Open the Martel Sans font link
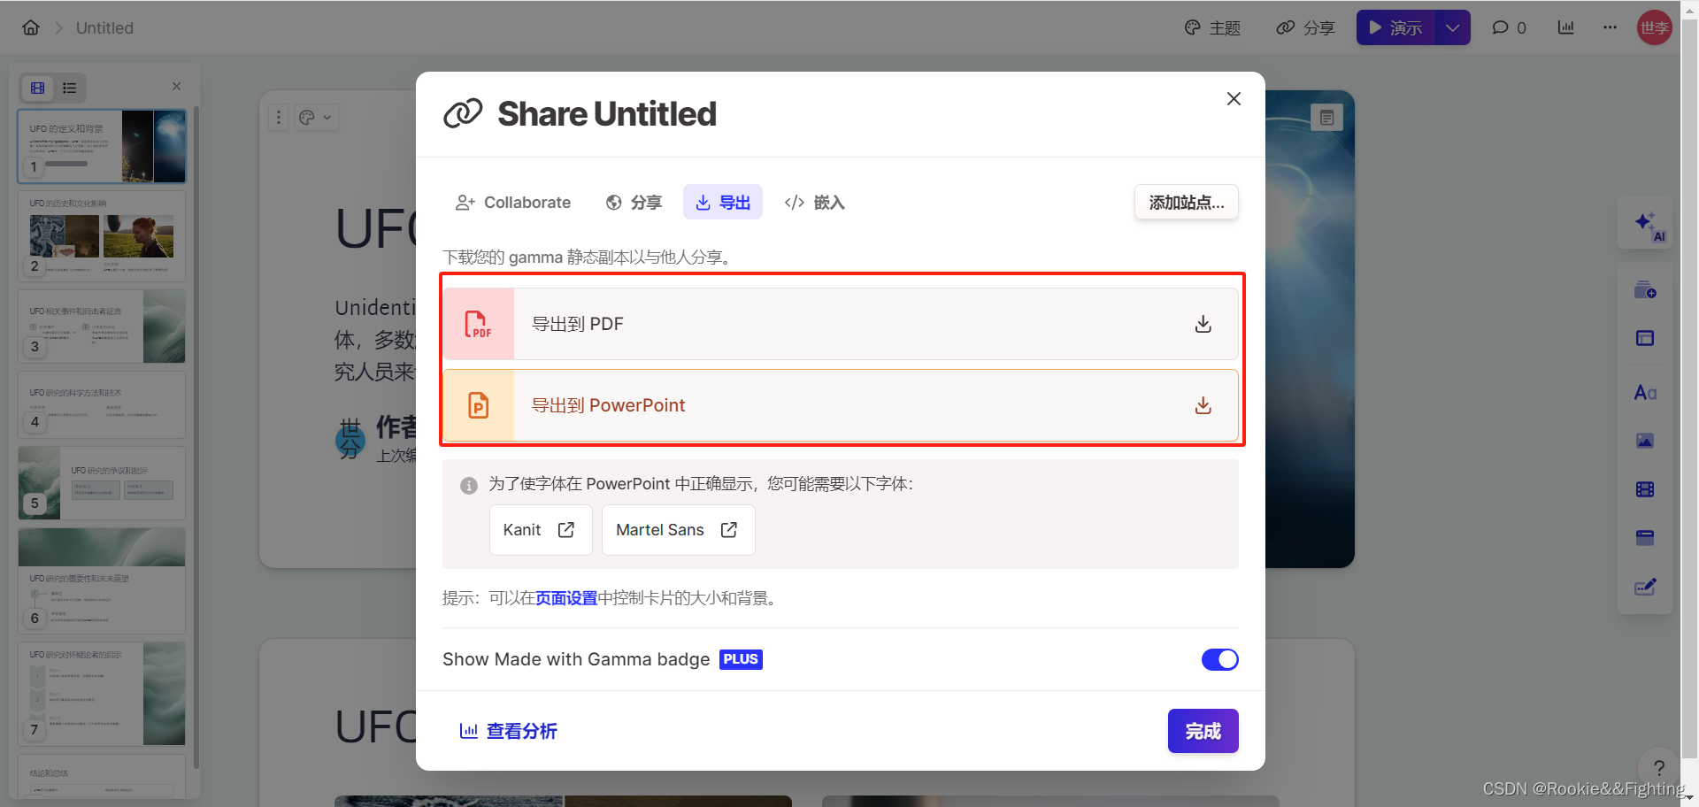The width and height of the screenshot is (1699, 807). 679,530
